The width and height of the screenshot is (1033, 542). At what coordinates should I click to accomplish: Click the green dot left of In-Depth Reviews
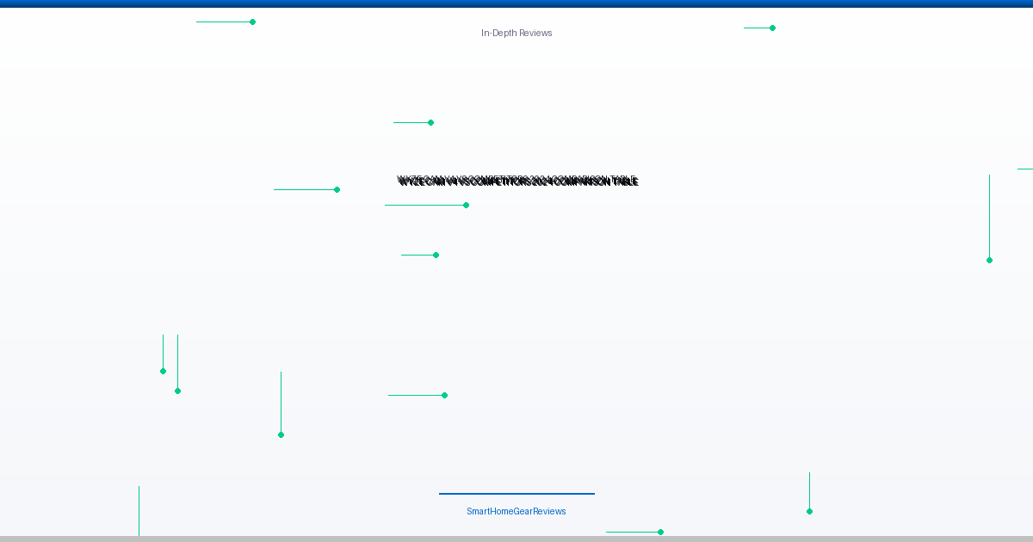[252, 22]
